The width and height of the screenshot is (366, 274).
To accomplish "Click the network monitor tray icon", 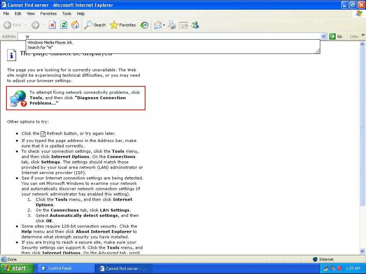I will [326, 268].
